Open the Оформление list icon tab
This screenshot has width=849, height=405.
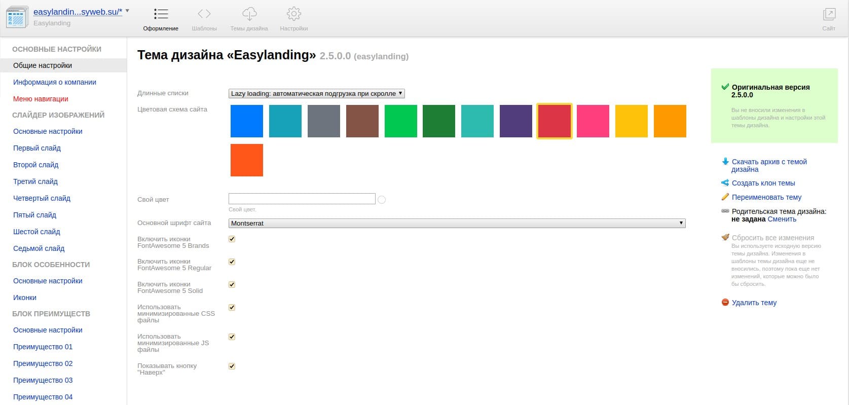(x=161, y=14)
